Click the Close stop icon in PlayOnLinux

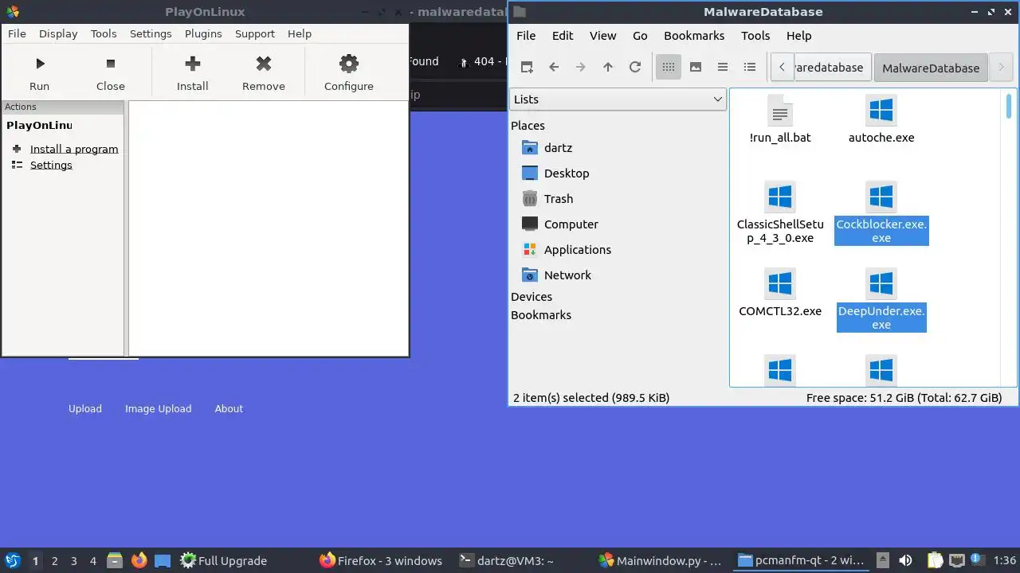coord(111,64)
